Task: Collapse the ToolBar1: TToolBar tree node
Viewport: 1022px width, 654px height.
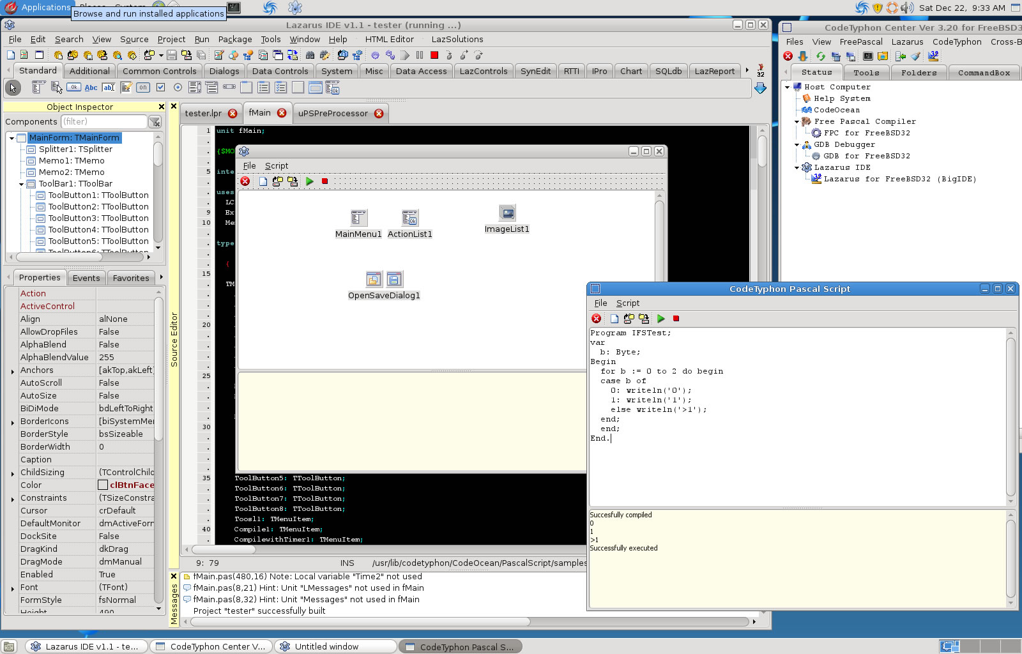Action: tap(21, 184)
